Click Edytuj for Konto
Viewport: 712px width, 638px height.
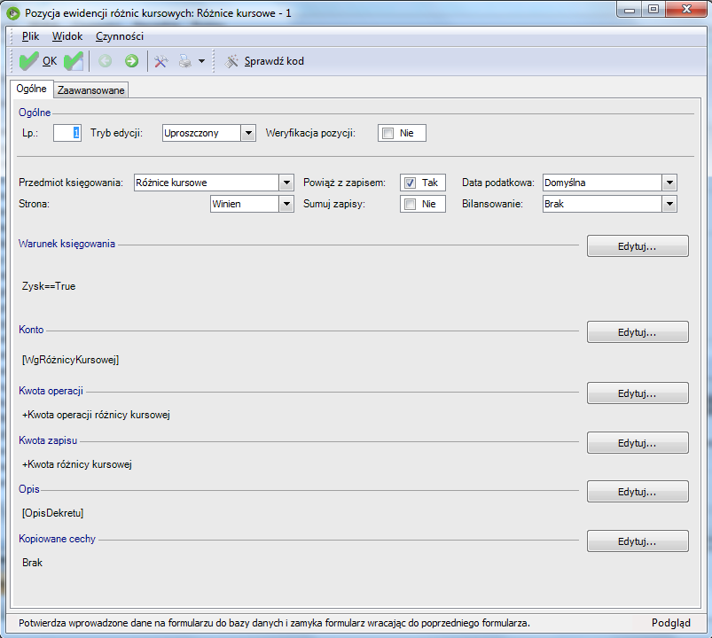pos(638,332)
